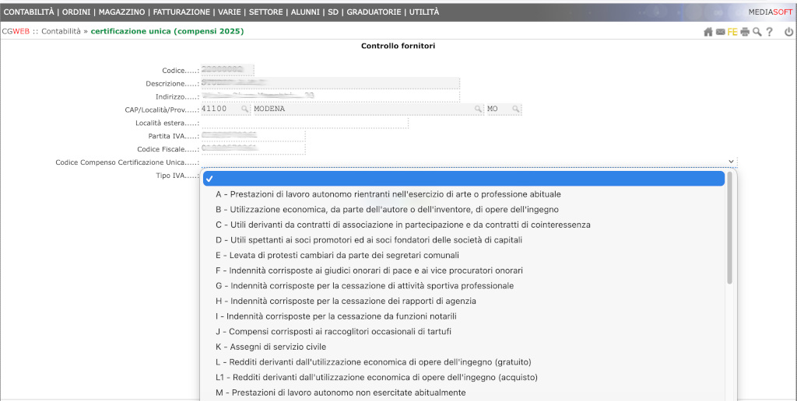Click the magnifier search icon in the header

click(757, 32)
